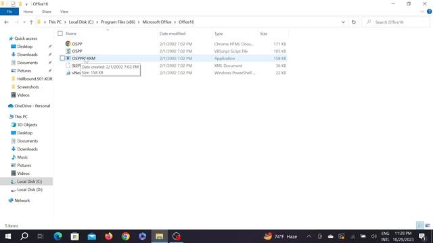The width and height of the screenshot is (433, 243).
Task: Expand the ribbon with chevron
Action: [x=422, y=11]
